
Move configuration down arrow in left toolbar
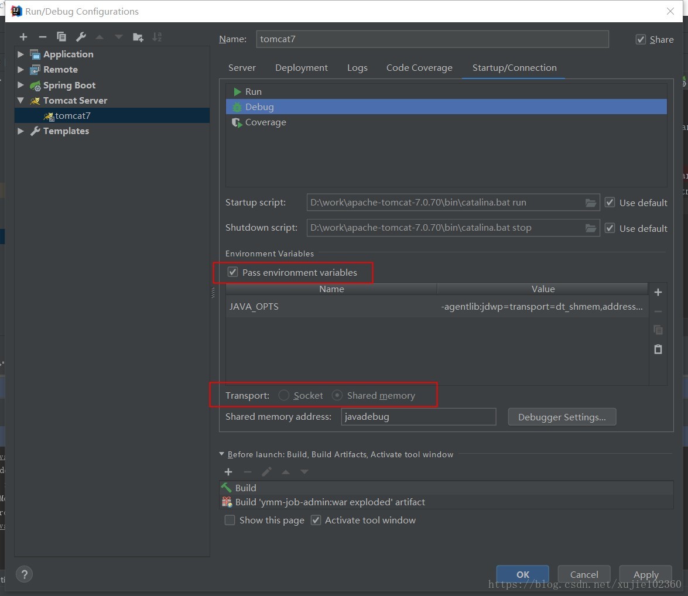click(118, 37)
